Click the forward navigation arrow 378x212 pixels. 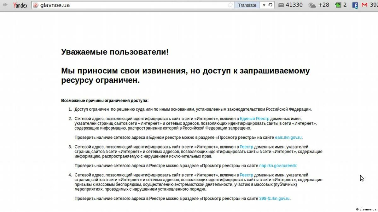pyautogui.click(x=5, y=5)
